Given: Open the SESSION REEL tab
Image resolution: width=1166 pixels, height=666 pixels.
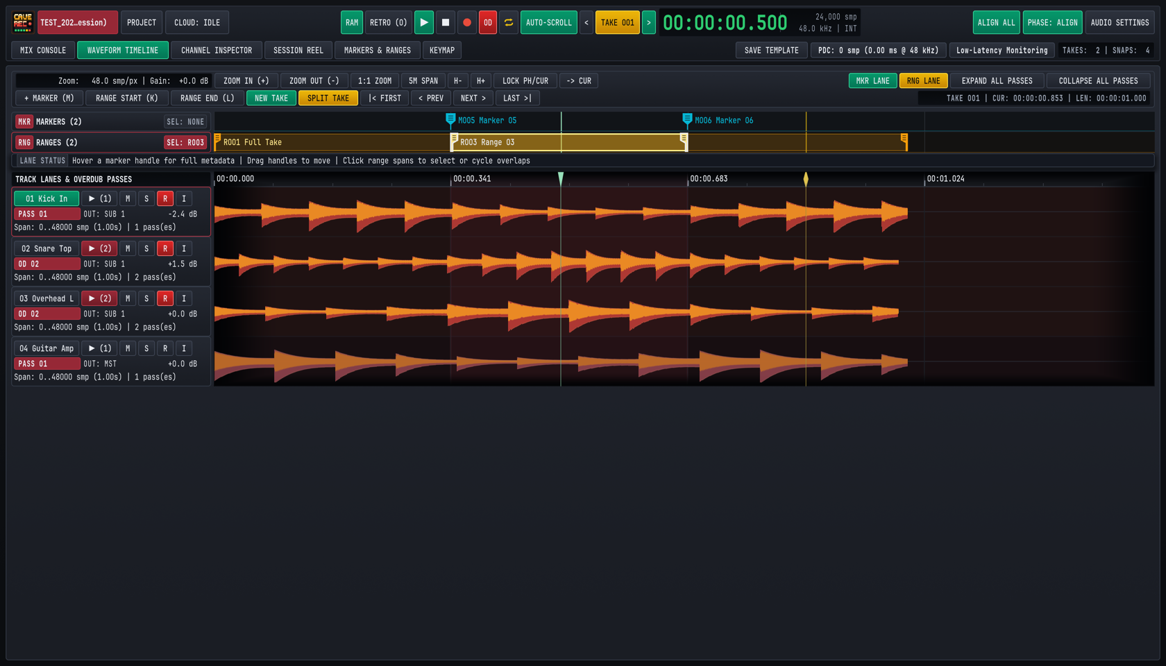Looking at the screenshot, I should click(298, 50).
